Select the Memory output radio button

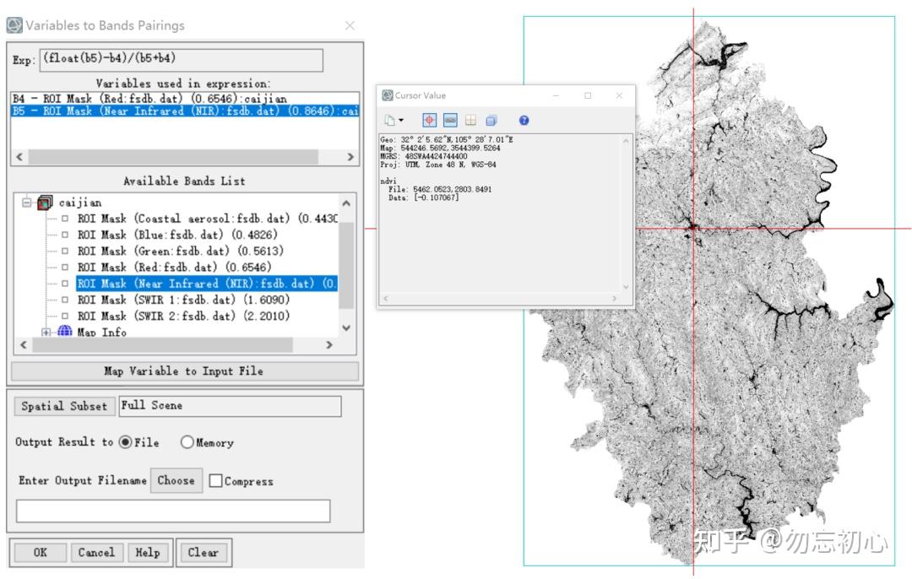coord(187,442)
